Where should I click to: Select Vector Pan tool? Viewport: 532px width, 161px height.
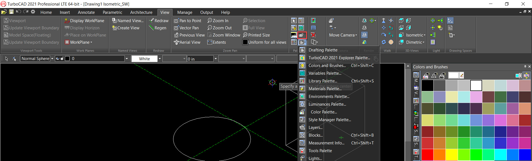pos(186,28)
